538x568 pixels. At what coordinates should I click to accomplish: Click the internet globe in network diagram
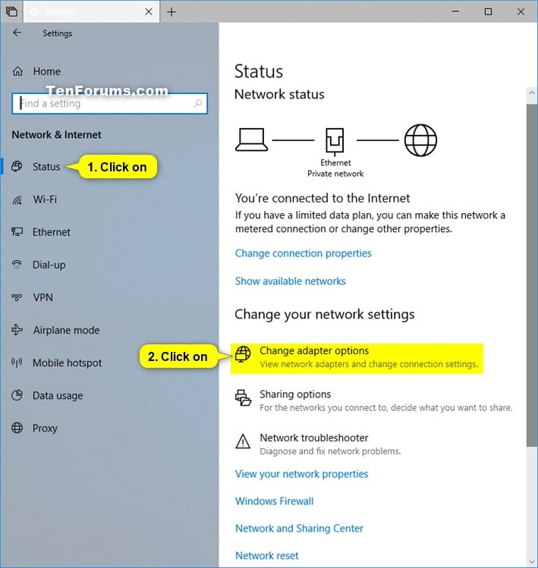pyautogui.click(x=420, y=140)
